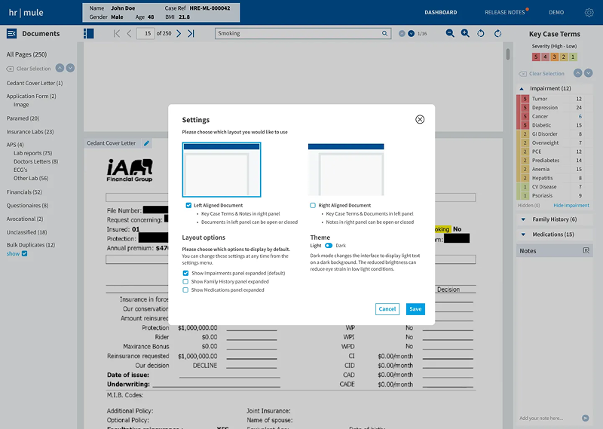Move up in Key Case Terms selection
The image size is (603, 429).
(x=577, y=73)
